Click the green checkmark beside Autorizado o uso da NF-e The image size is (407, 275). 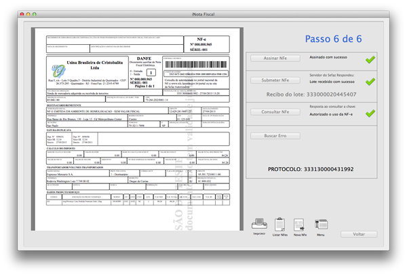[x=370, y=113]
